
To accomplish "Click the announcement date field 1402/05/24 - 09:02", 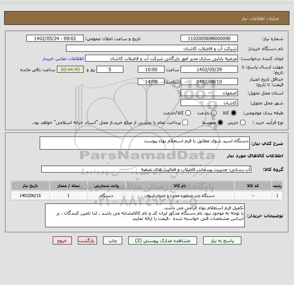I will pyautogui.click(x=55, y=39).
